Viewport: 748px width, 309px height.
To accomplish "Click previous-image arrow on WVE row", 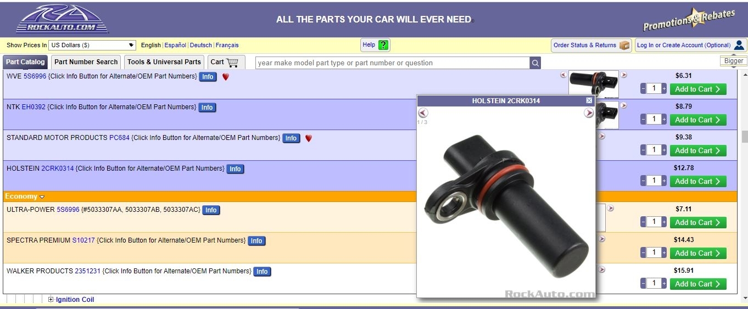I will point(563,75).
